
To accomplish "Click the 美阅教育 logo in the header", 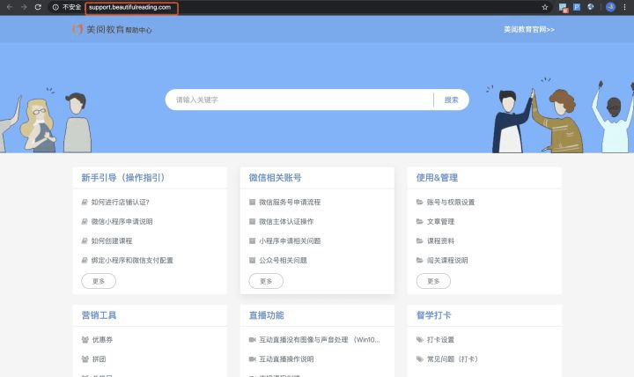I will (x=112, y=30).
